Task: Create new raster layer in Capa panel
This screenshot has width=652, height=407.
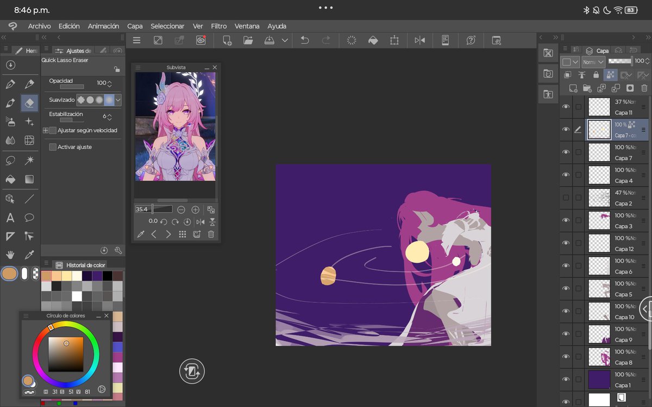Action: pyautogui.click(x=573, y=88)
